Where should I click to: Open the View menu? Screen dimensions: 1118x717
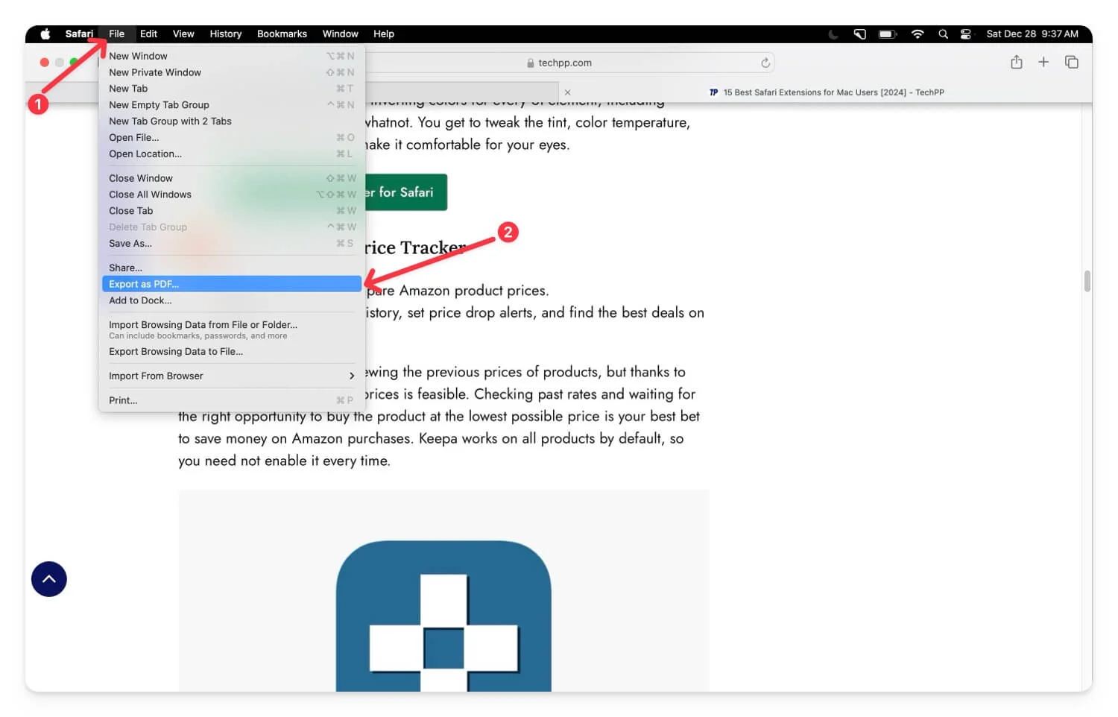click(x=183, y=34)
